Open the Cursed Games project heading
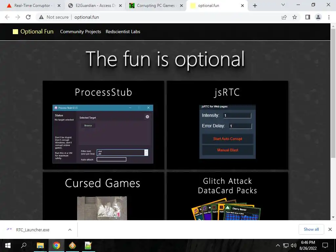Viewport: 336px width, 252px height. (x=102, y=183)
